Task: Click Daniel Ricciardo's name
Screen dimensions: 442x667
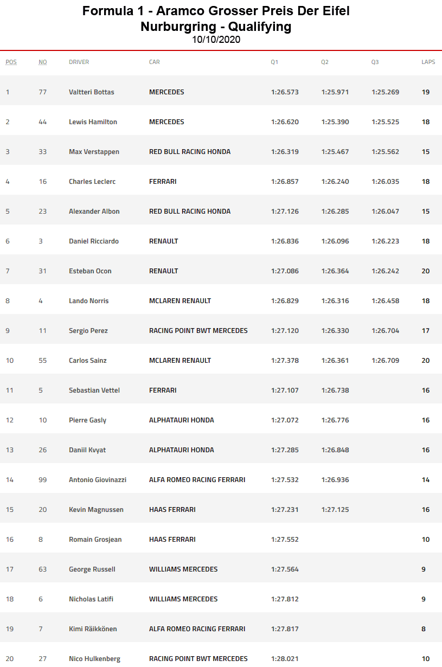Action: pos(94,241)
